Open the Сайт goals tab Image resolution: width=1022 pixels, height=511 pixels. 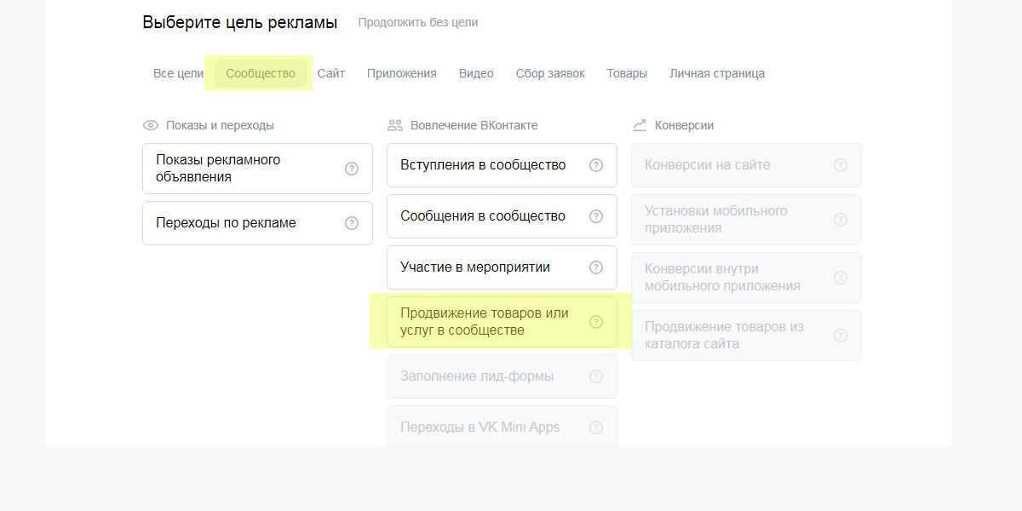tap(330, 73)
